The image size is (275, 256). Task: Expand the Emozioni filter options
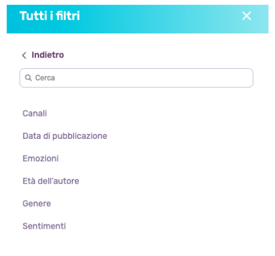coord(41,159)
